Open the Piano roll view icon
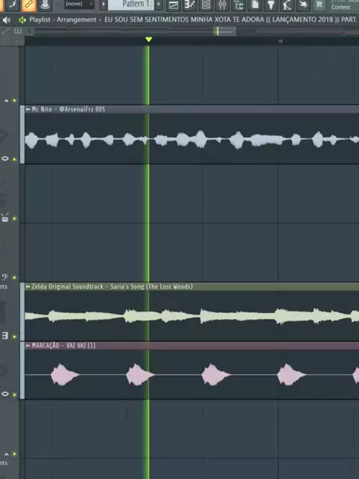Screen dimensions: 359x479 point(190,4)
